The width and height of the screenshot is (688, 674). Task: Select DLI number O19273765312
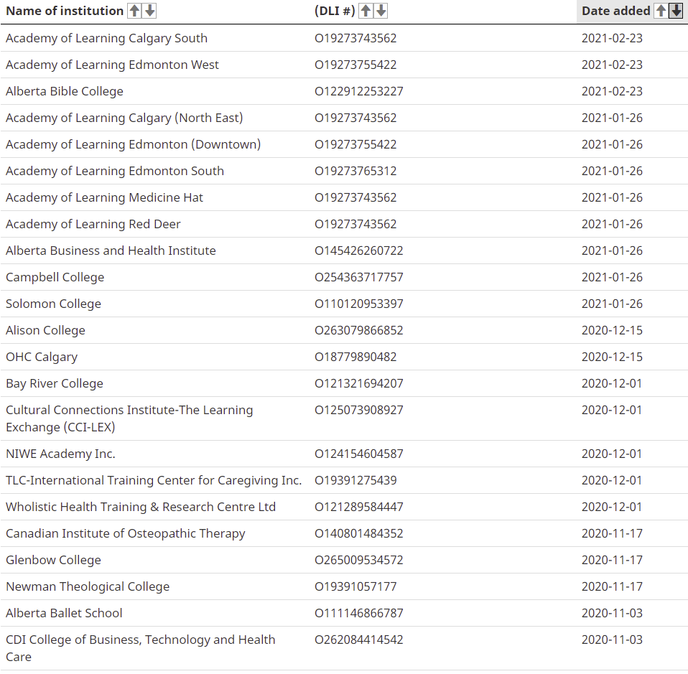coord(355,171)
